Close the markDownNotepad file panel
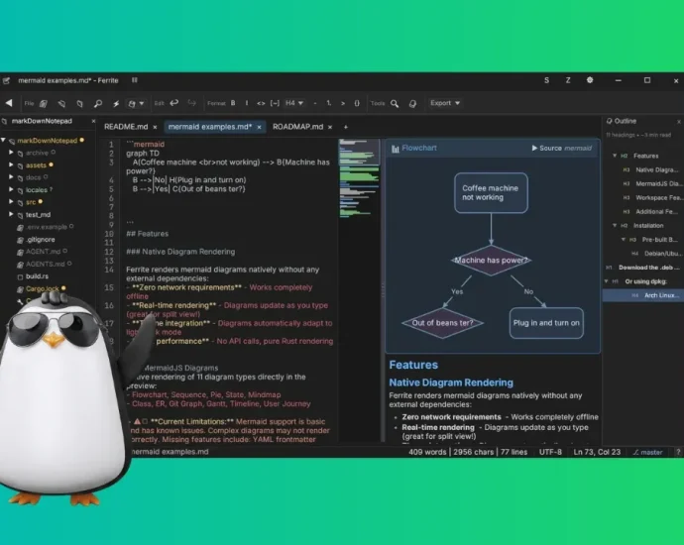 pos(93,121)
